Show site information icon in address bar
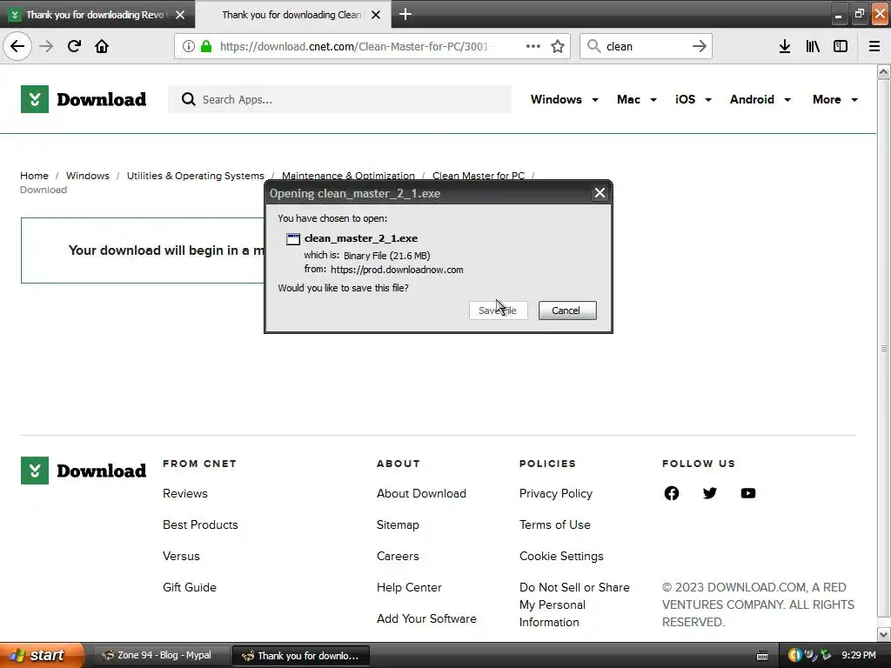Screen dimensions: 891x668 189,46
